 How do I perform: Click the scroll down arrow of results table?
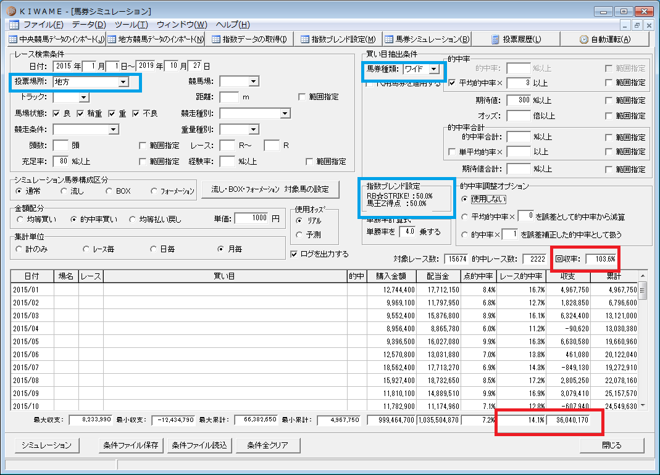coord(642,405)
